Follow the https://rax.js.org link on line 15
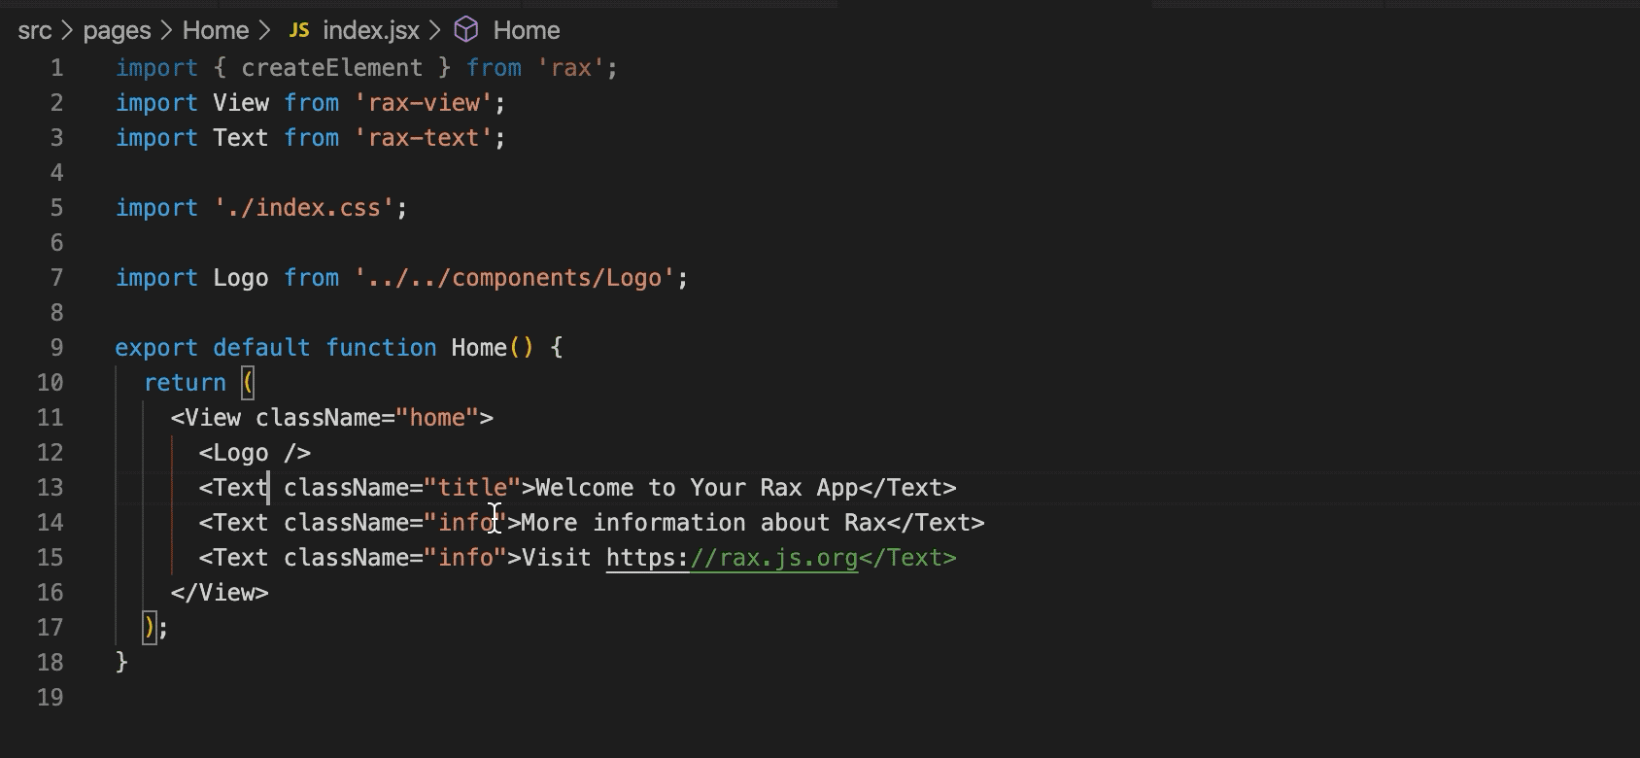This screenshot has height=758, width=1640. point(733,558)
